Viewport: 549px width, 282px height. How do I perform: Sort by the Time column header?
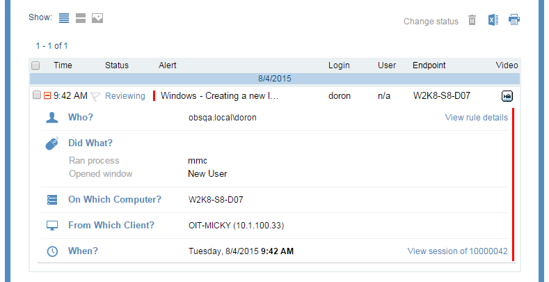[63, 65]
